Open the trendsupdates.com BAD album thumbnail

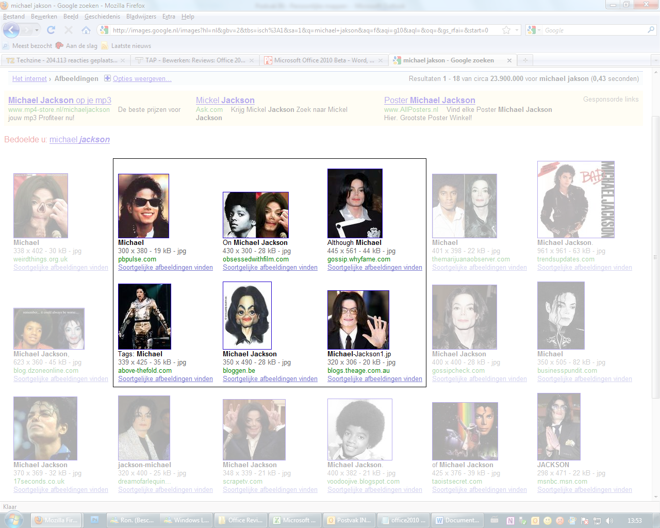point(576,200)
